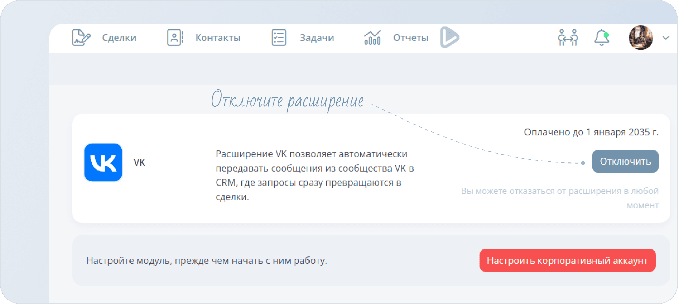Click the VK extension description text

coord(315,175)
